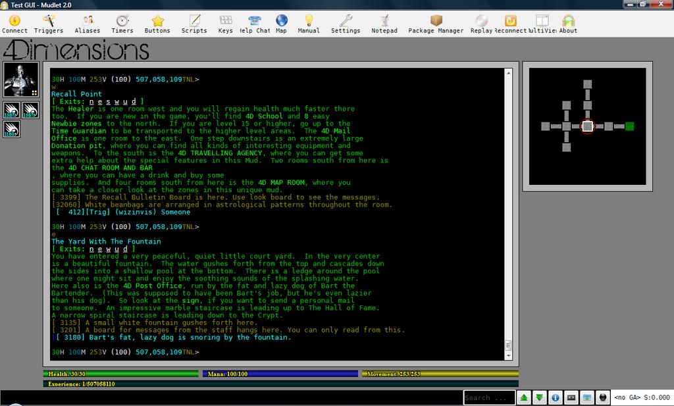Viewport: 674px width, 406px height.
Task: Click the '4D Post Office' text
Action: pos(153,286)
